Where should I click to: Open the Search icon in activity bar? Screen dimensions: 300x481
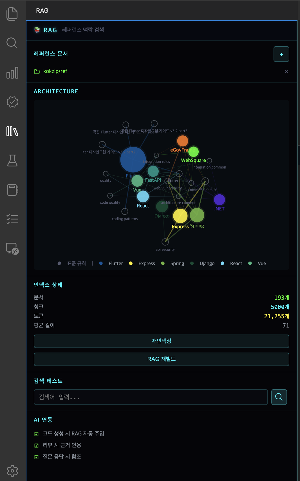[x=12, y=43]
